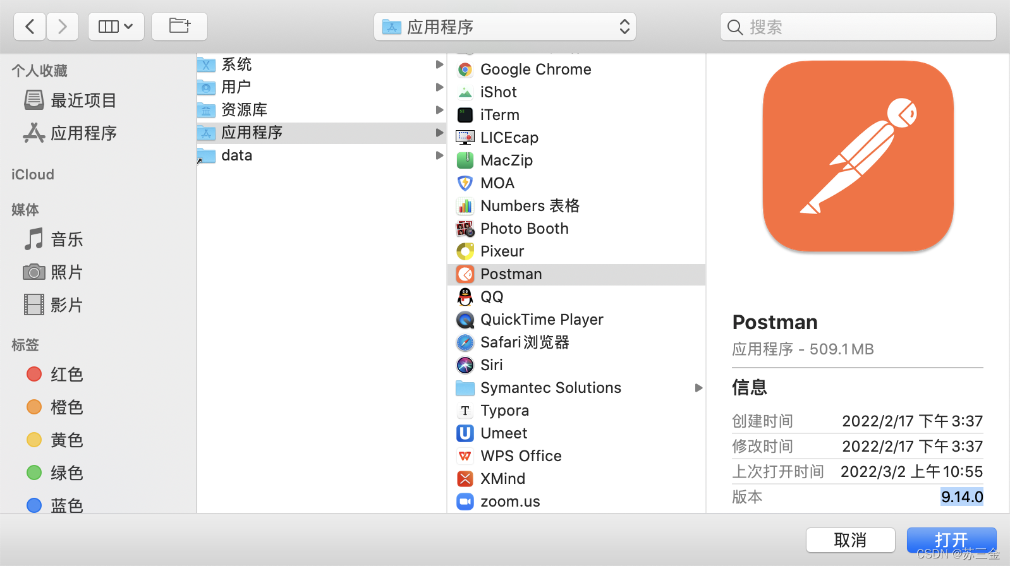
Task: Choose the 红色 red tag
Action: (x=55, y=375)
